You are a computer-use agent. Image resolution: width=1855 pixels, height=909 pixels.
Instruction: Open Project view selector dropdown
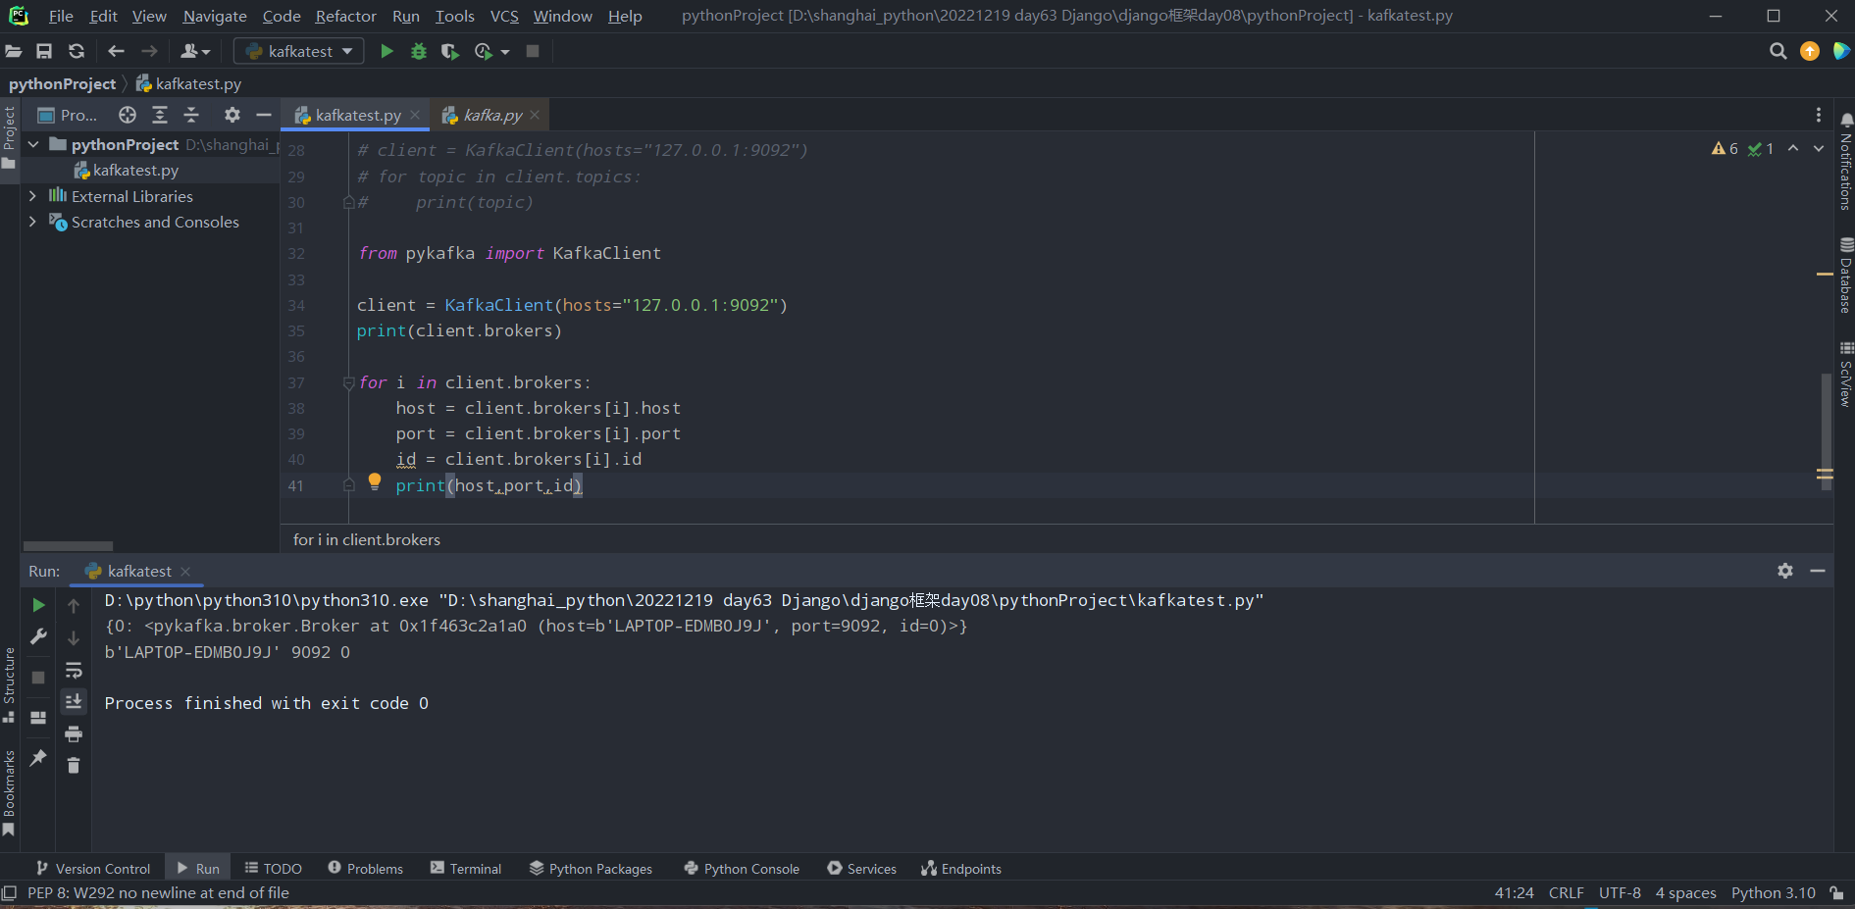coord(67,115)
